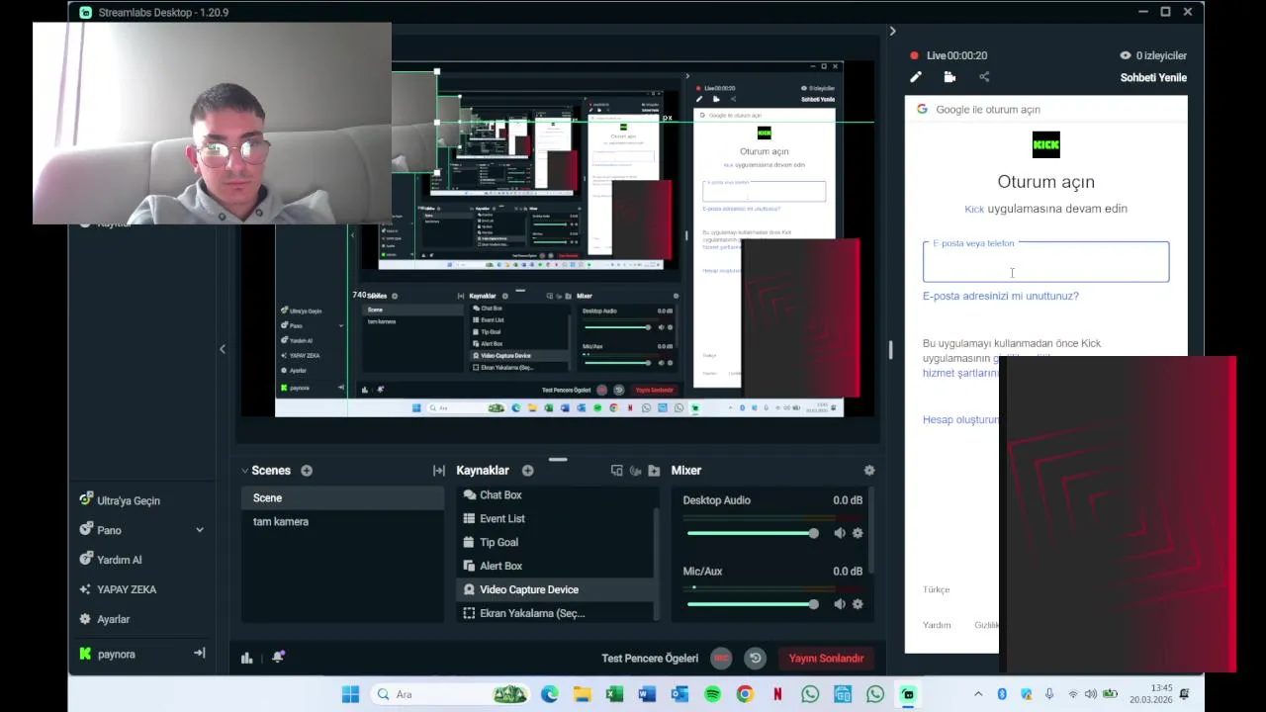Screen dimensions: 1266x712
Task: Select Ekran Yakalama source
Action: point(554,613)
